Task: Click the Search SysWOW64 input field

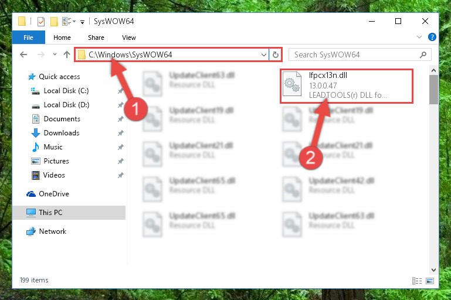Action: tap(355, 54)
